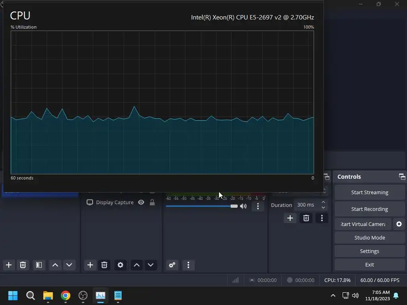Show hidden tray icons chevron
This screenshot has height=305, width=407.
point(333,295)
